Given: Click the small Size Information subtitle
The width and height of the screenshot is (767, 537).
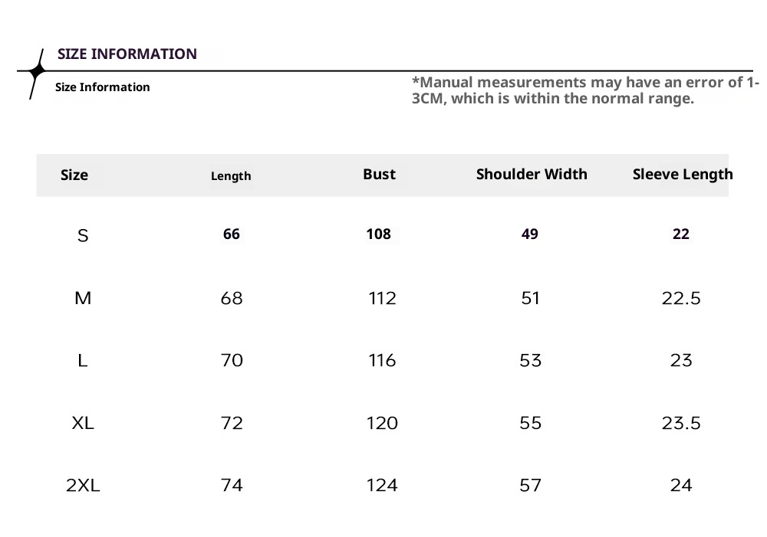Looking at the screenshot, I should 103,87.
